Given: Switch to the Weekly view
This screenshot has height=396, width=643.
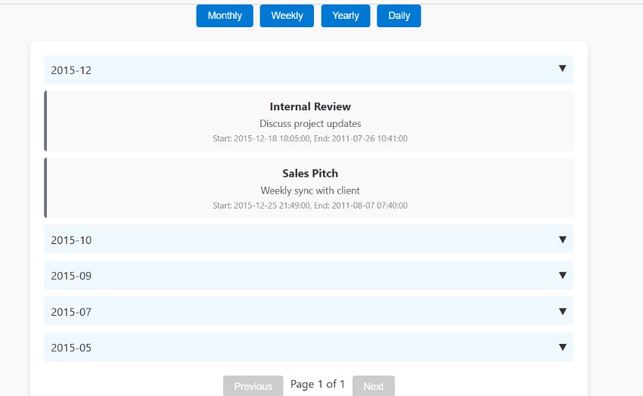Looking at the screenshot, I should [287, 16].
